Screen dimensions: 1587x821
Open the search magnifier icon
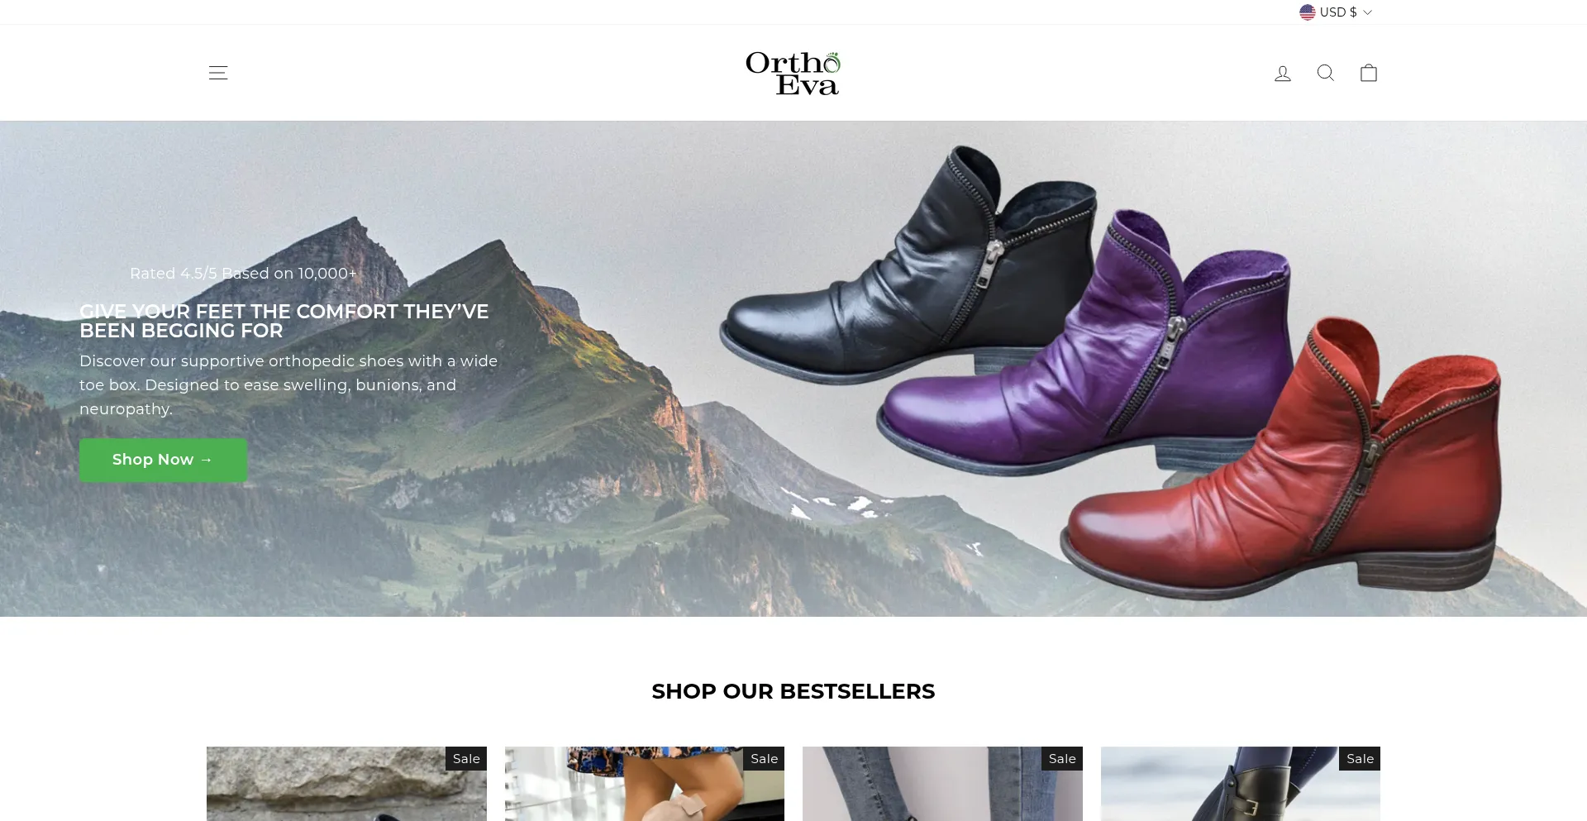(1326, 73)
